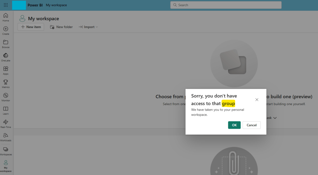Click the New item button
318x175 pixels.
pos(31,27)
